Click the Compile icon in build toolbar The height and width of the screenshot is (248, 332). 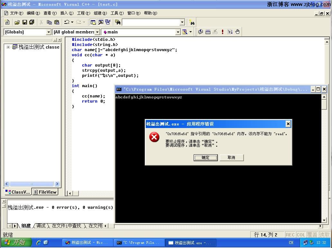(x=200, y=32)
